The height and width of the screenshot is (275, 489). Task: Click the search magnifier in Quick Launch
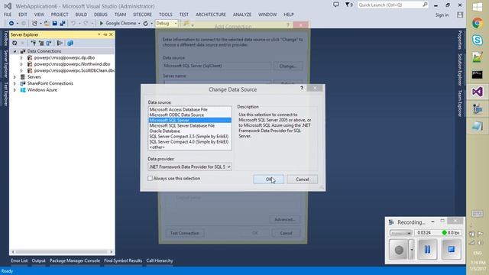tap(425, 5)
